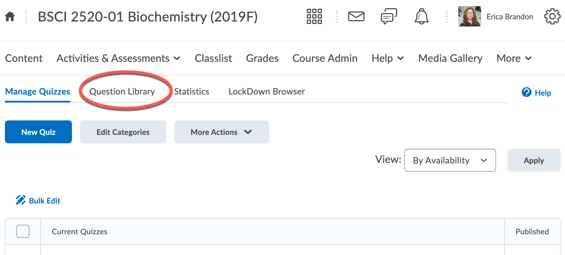Open the Statistics tab
Screen dimensions: 565x255
192,92
